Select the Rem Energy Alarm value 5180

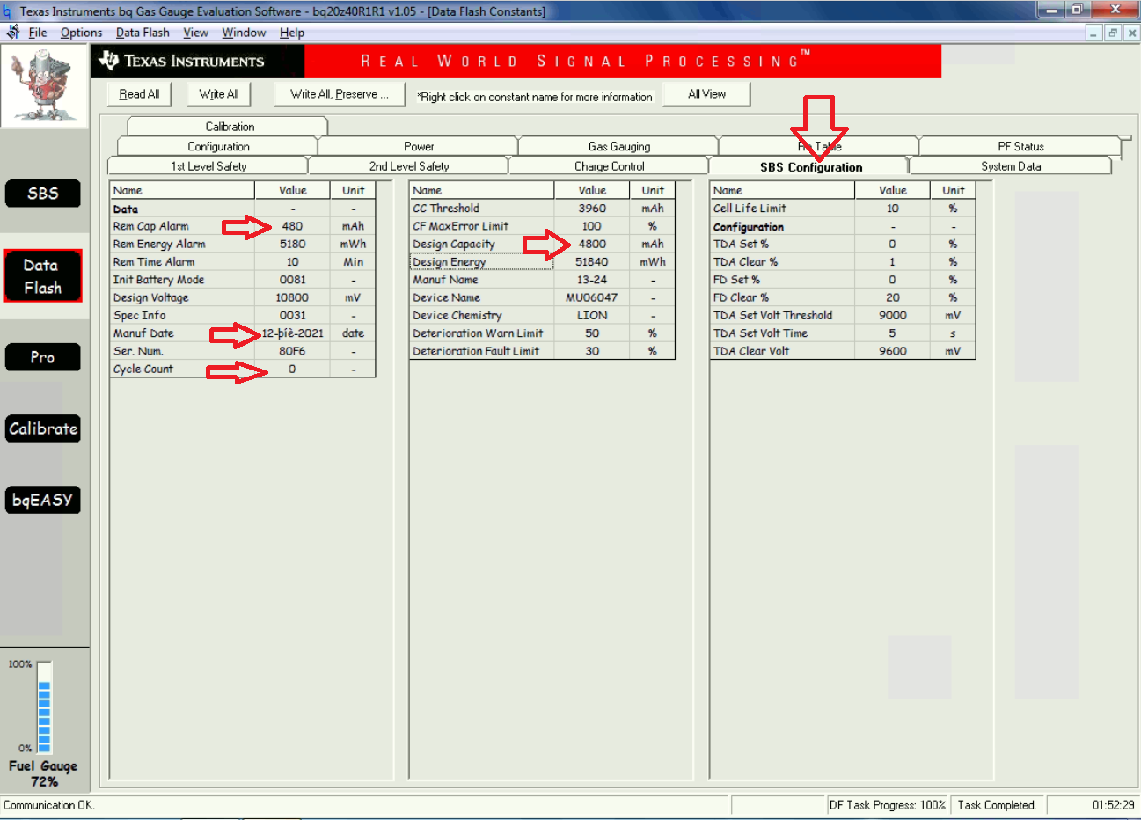[x=292, y=244]
